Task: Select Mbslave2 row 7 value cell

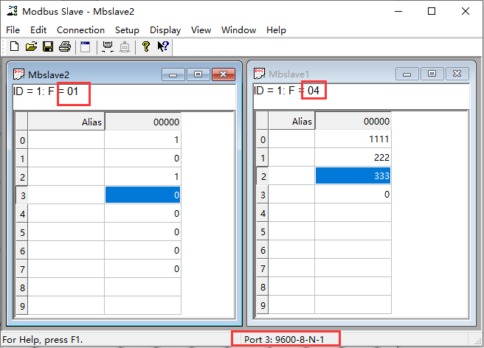Action: 142,268
